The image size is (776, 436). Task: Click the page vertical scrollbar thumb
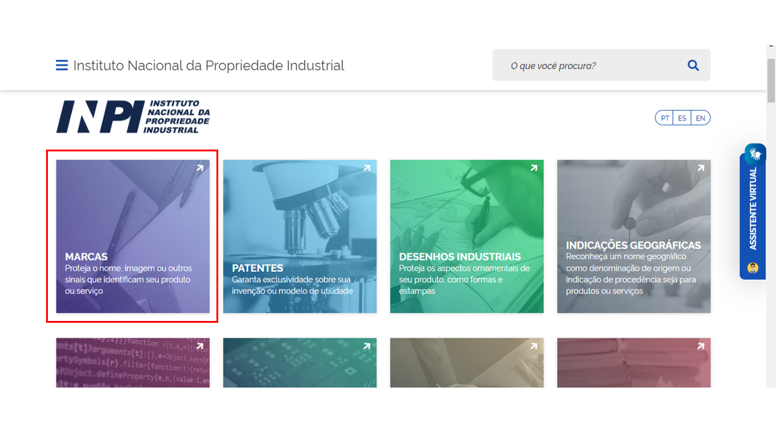coord(771,81)
